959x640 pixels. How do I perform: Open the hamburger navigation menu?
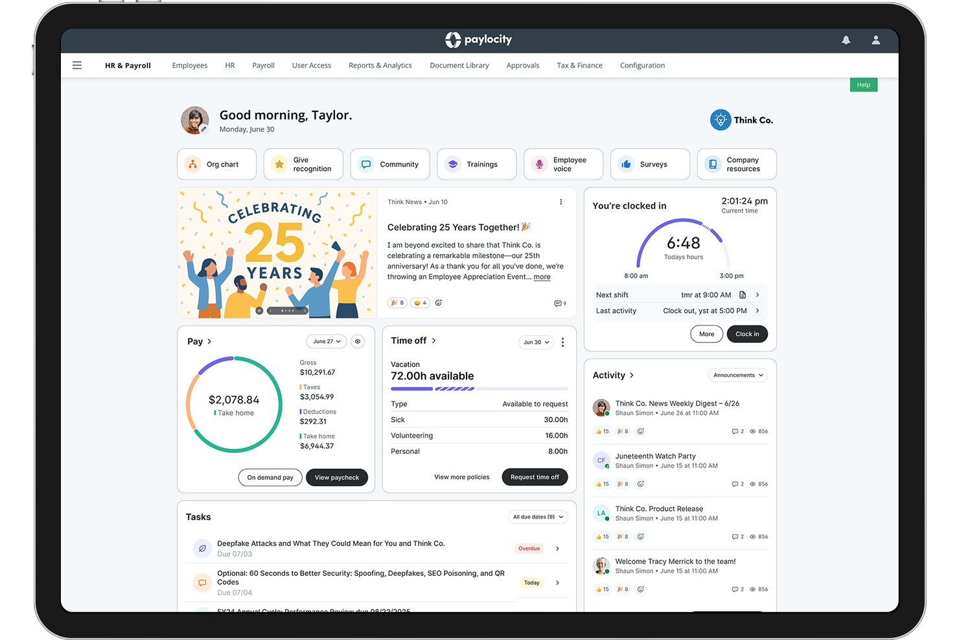76,65
